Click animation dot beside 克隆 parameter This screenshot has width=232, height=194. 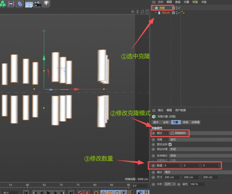click(154, 140)
